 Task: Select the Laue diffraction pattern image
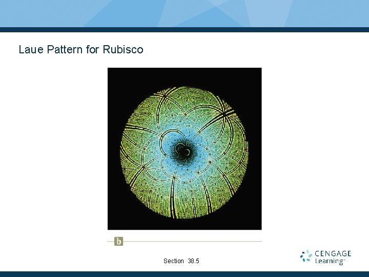pyautogui.click(x=184, y=149)
